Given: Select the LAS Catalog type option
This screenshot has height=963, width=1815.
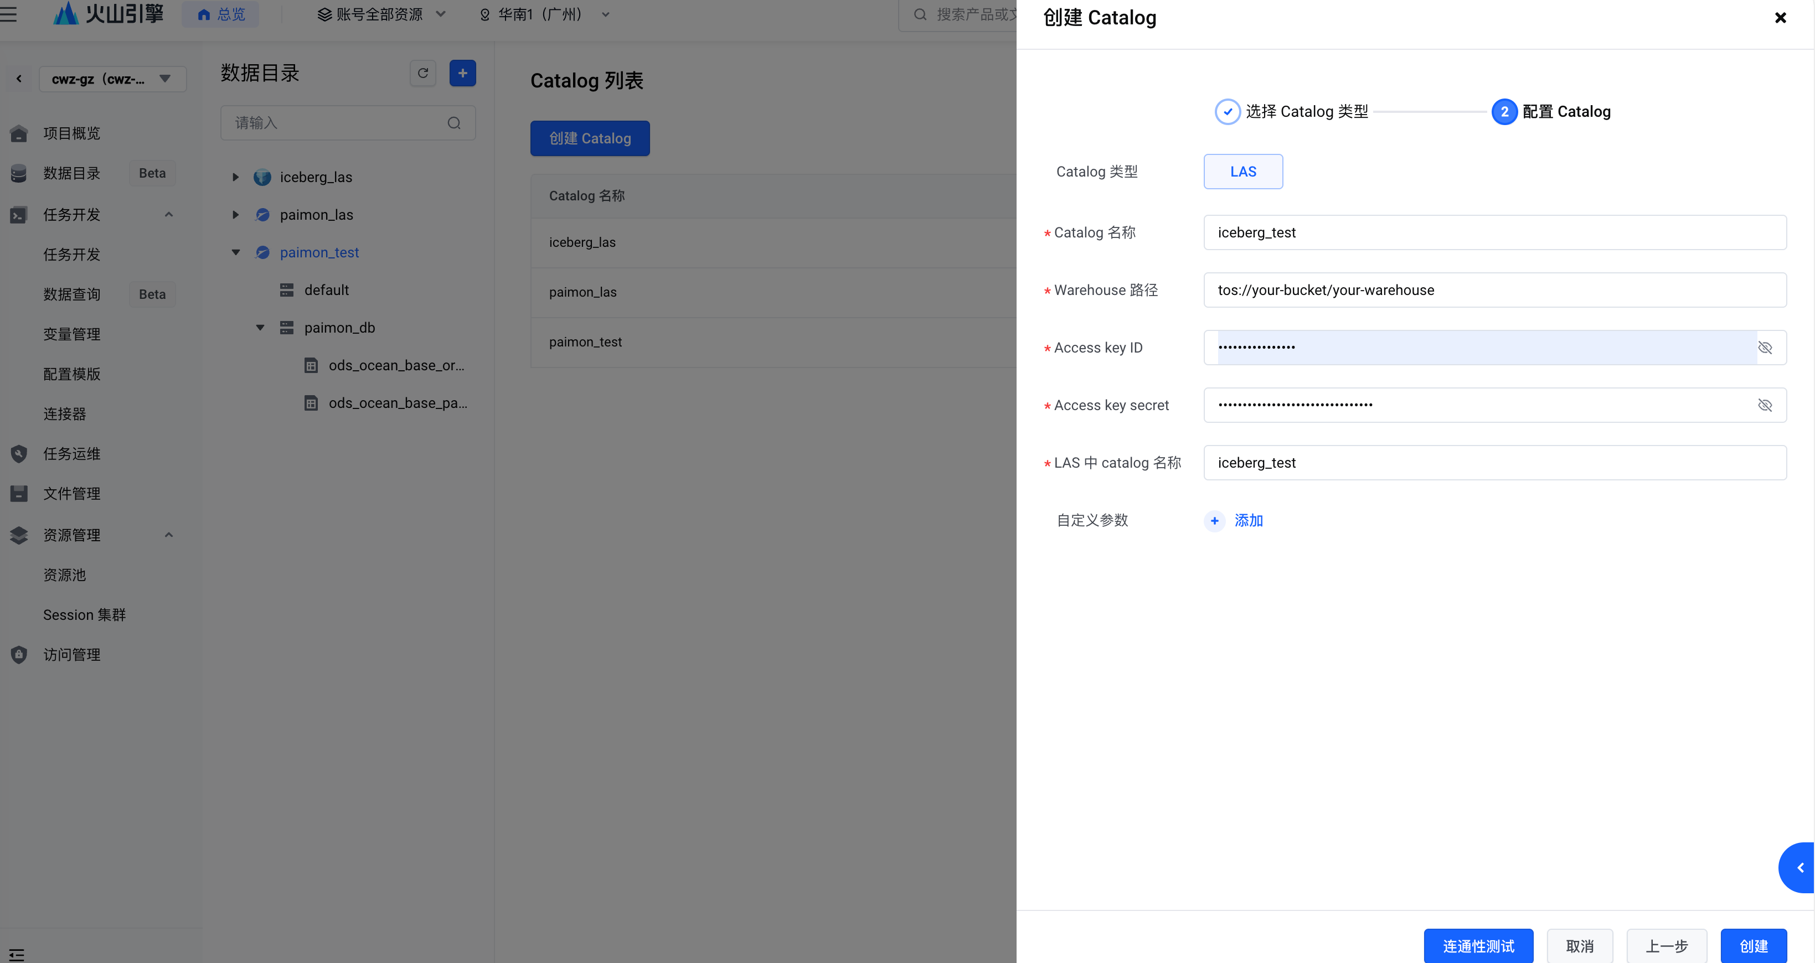Looking at the screenshot, I should click(1242, 172).
